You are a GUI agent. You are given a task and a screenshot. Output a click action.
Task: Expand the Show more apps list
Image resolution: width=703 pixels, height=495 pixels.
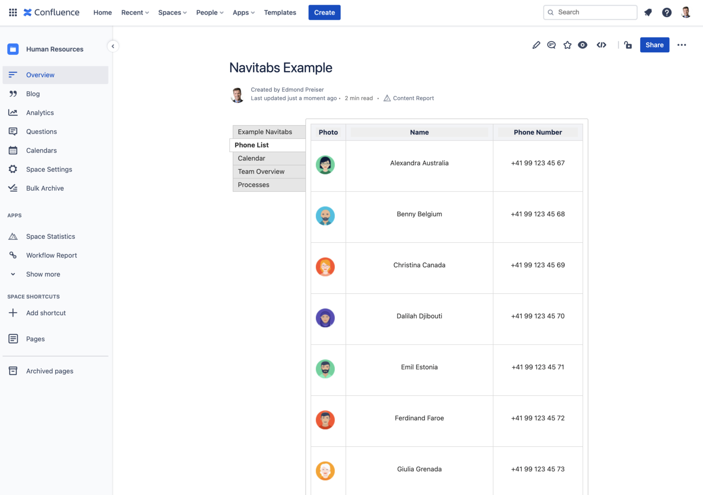[43, 274]
